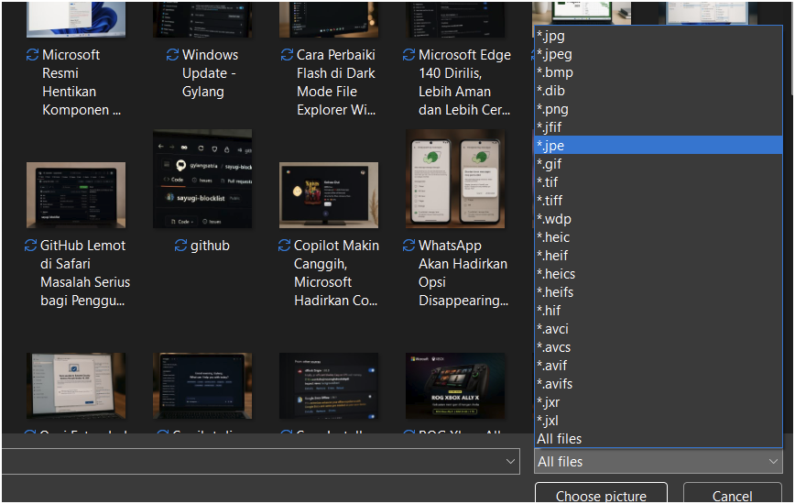Select *.gif from the dropdown list
The image size is (795, 504).
click(x=659, y=163)
